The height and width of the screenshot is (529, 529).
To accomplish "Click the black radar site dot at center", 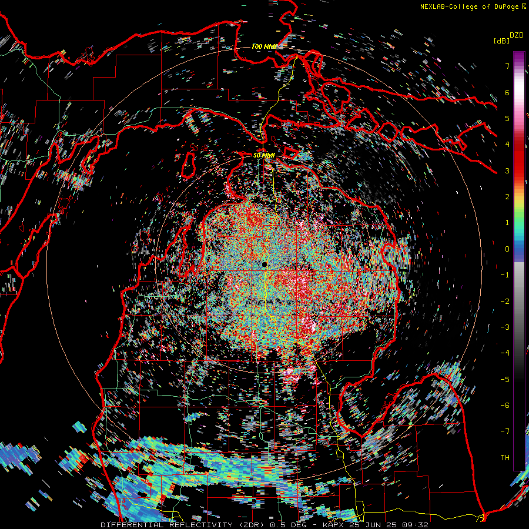I will [x=264, y=264].
